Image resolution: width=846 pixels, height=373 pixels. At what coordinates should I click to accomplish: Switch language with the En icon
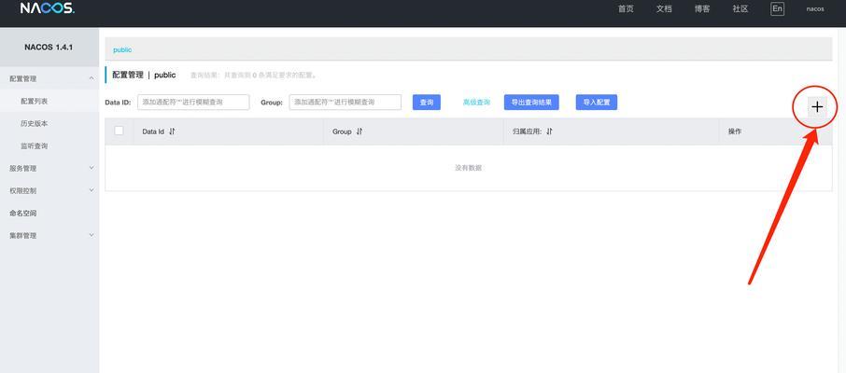point(777,8)
